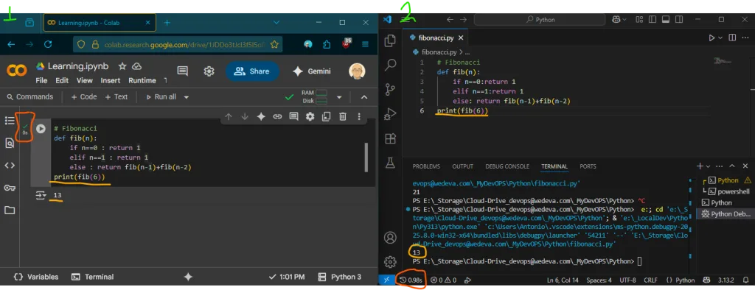
Task: Click Run all in Colab toolbar
Action: [161, 96]
